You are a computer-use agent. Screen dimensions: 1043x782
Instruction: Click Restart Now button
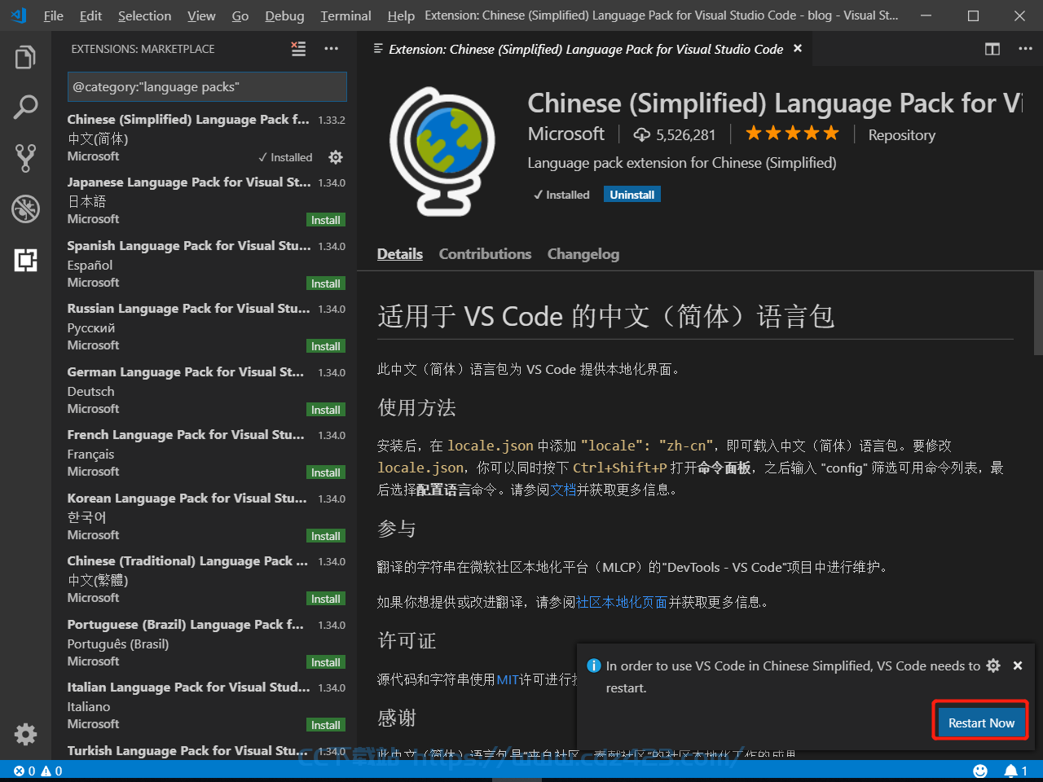[x=981, y=723]
